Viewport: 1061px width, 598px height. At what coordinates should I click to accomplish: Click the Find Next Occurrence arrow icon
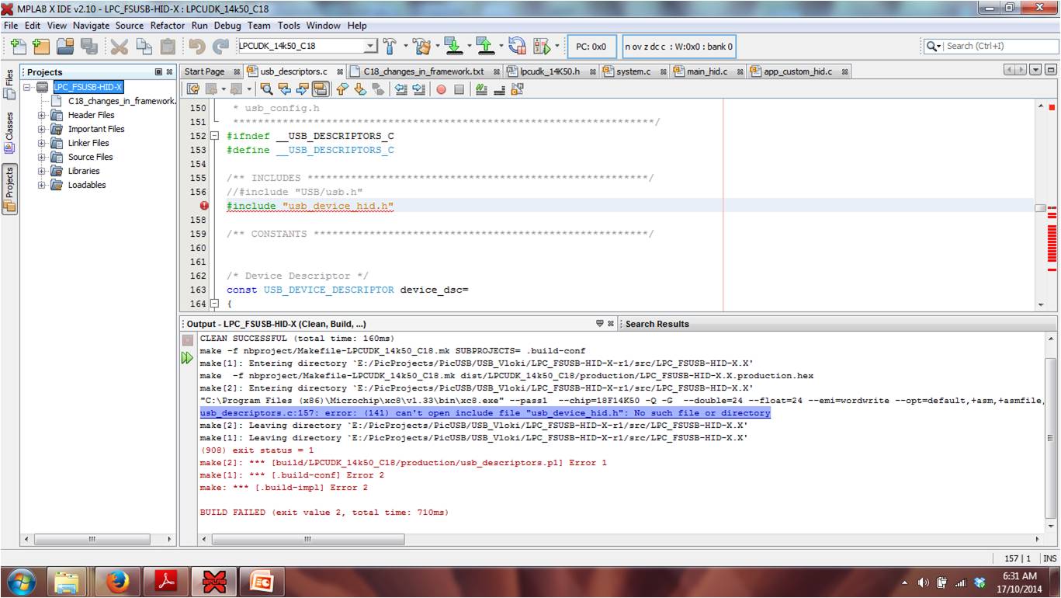click(303, 89)
